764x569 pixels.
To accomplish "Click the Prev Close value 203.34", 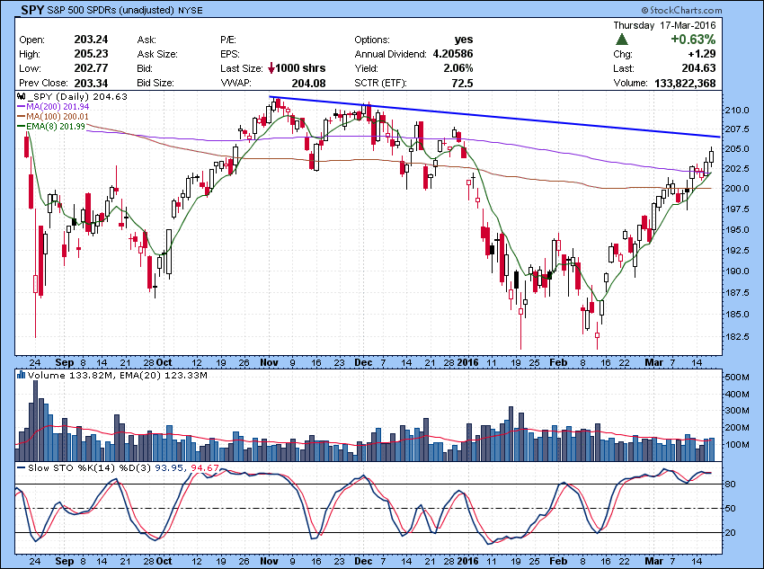I will pos(91,83).
